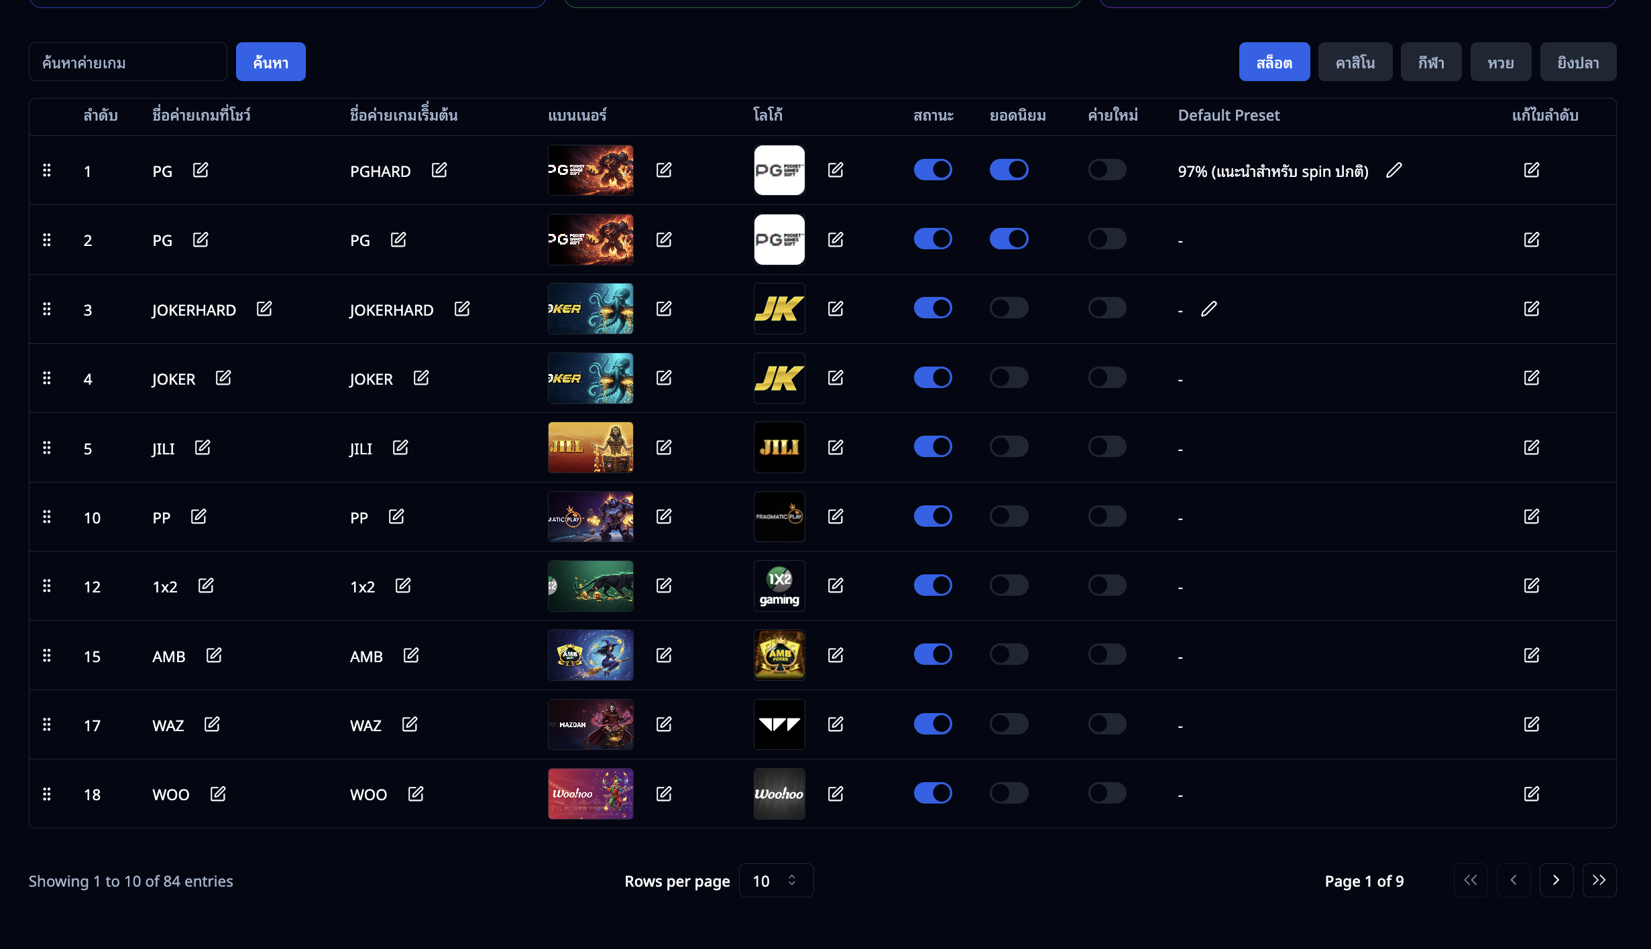1651x949 pixels.
Task: Edit order icon for AMB row
Action: coord(1532,655)
